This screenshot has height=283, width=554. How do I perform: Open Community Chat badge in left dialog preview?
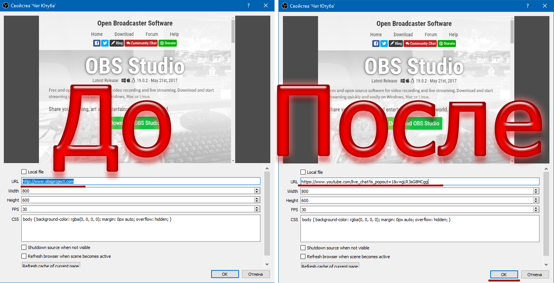[x=141, y=43]
